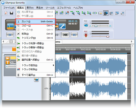
Task: Click the orange button above track panel
Action: click(x=14, y=49)
